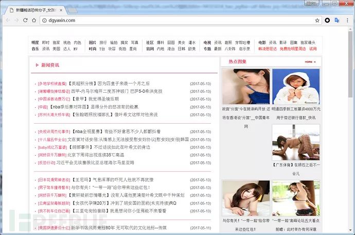This screenshot has height=235, width=355.
Task: Click the pink [十八届五中全会] tag
Action: tap(52, 140)
